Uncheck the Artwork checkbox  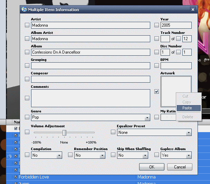tap(156, 91)
